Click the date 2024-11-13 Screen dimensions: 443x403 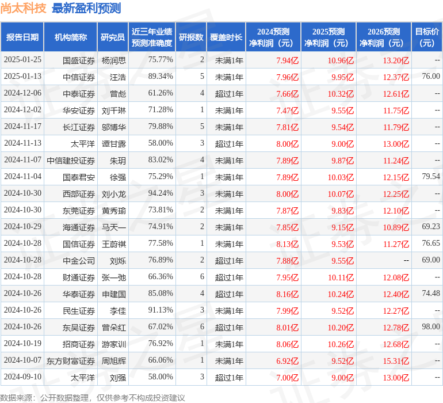pos(22,143)
